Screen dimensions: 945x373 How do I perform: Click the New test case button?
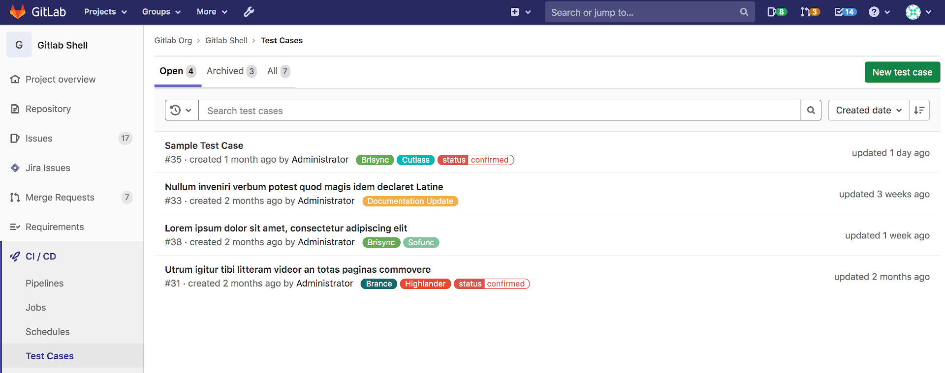pyautogui.click(x=902, y=72)
